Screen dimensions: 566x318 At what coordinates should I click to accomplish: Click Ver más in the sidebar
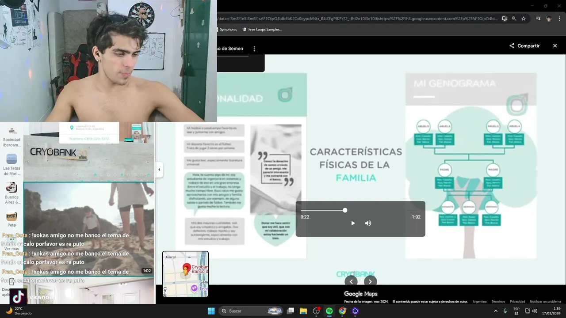[x=11, y=249]
